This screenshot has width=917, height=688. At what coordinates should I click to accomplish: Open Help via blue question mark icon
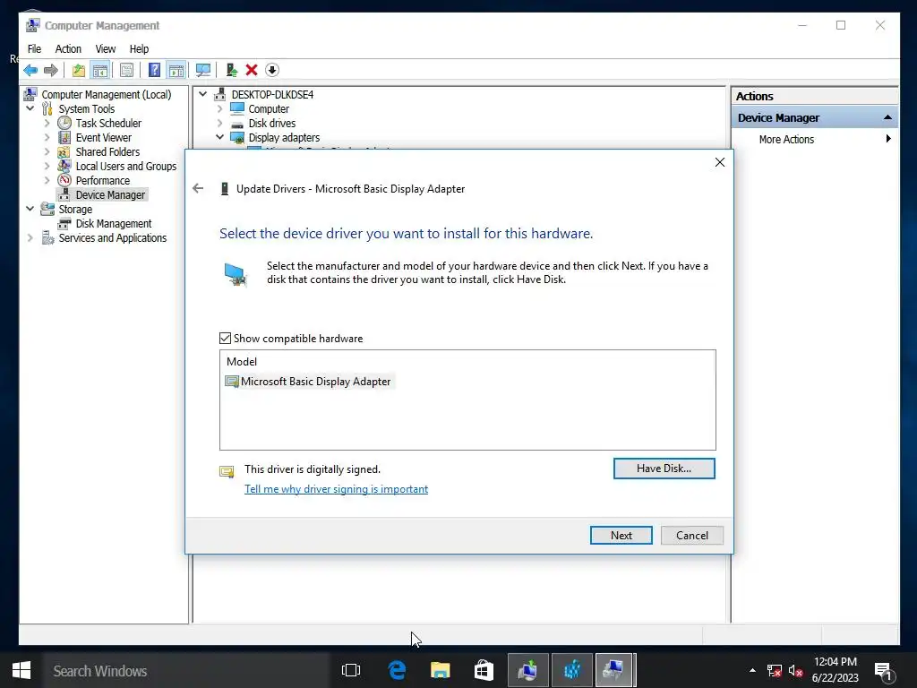154,70
